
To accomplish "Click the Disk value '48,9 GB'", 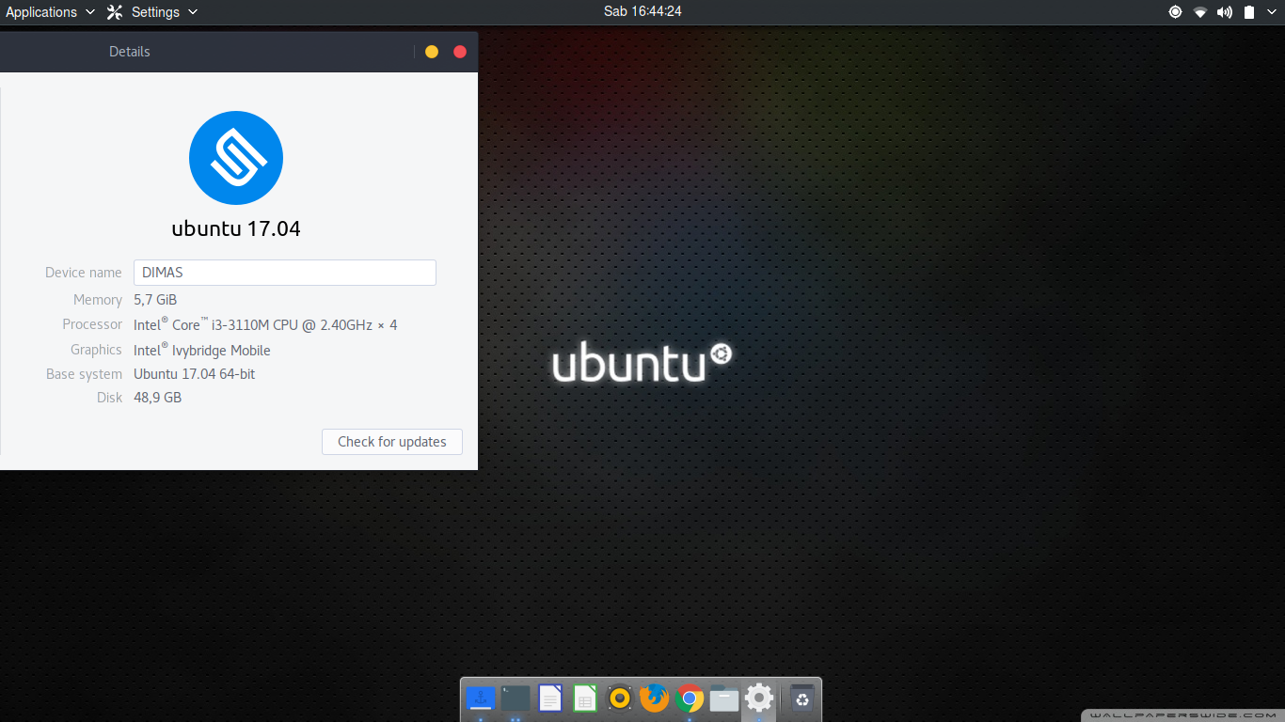I will 158,398.
